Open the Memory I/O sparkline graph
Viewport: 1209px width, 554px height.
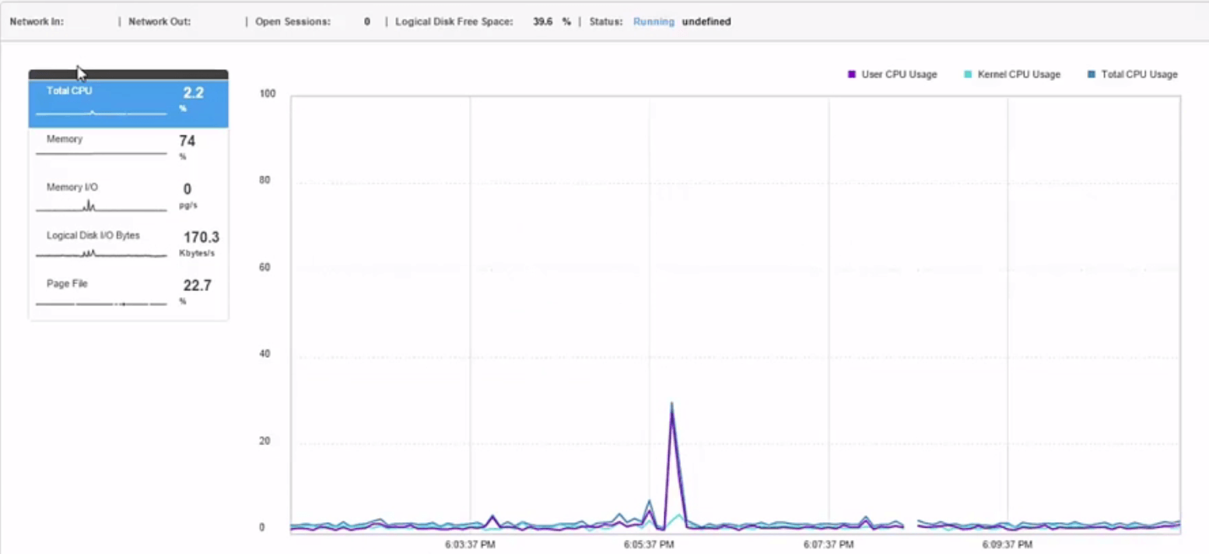click(101, 206)
